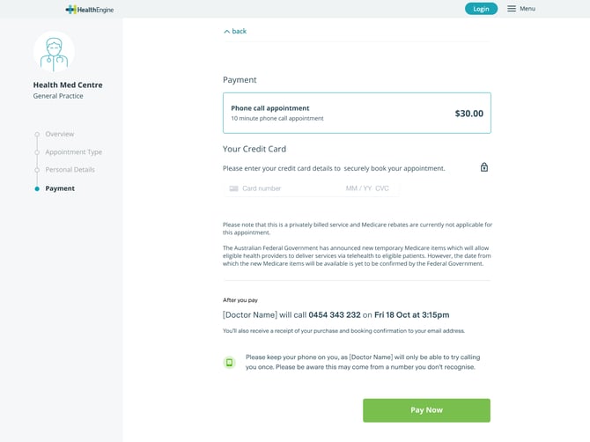The height and width of the screenshot is (442, 590).
Task: Click the back chevron arrow
Action: click(x=226, y=32)
